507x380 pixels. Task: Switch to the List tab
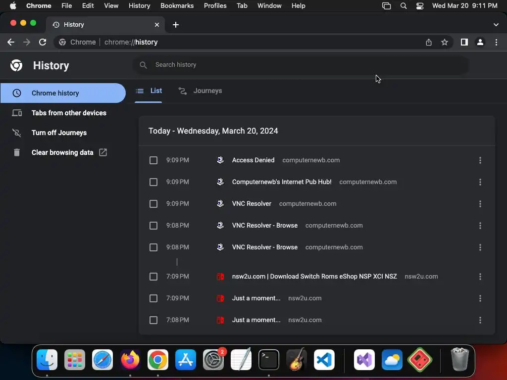149,91
